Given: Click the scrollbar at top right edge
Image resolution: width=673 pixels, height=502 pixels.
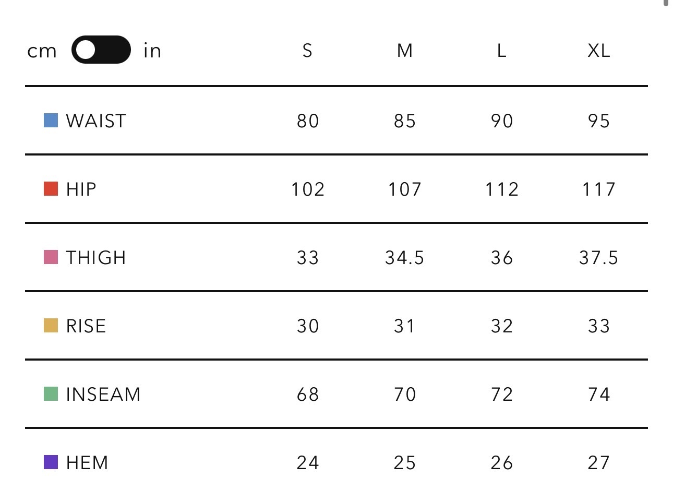Looking at the screenshot, I should (666, 3).
